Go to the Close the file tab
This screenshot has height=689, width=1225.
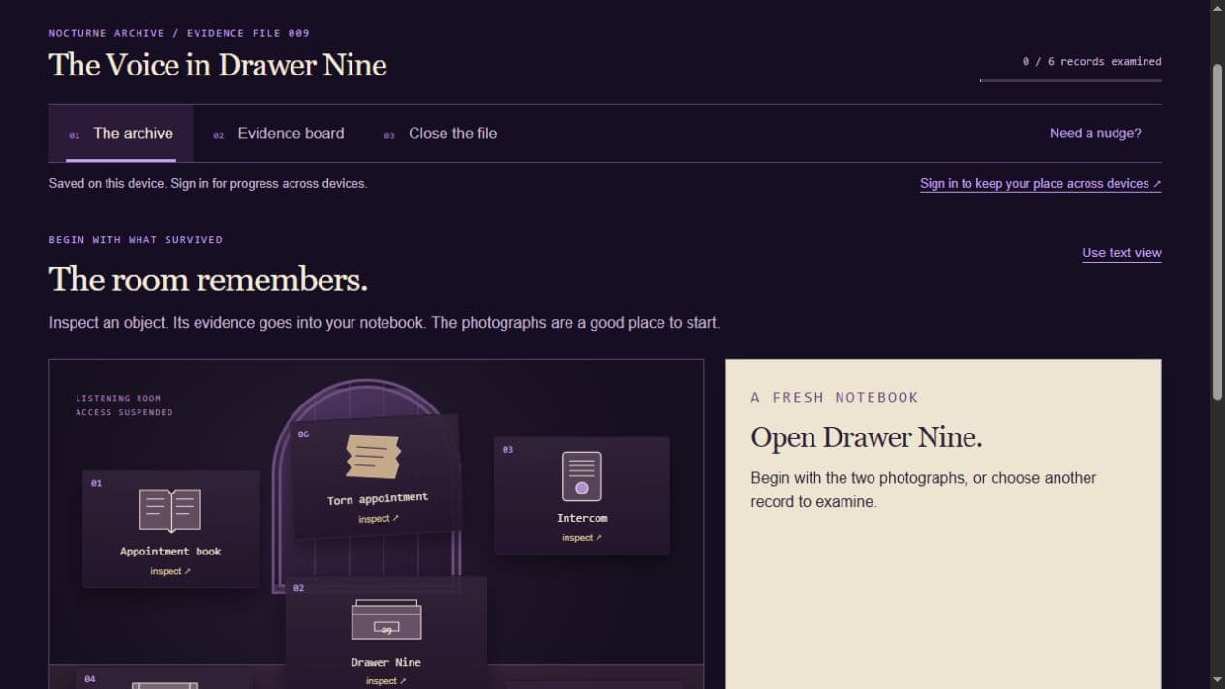[x=441, y=134]
